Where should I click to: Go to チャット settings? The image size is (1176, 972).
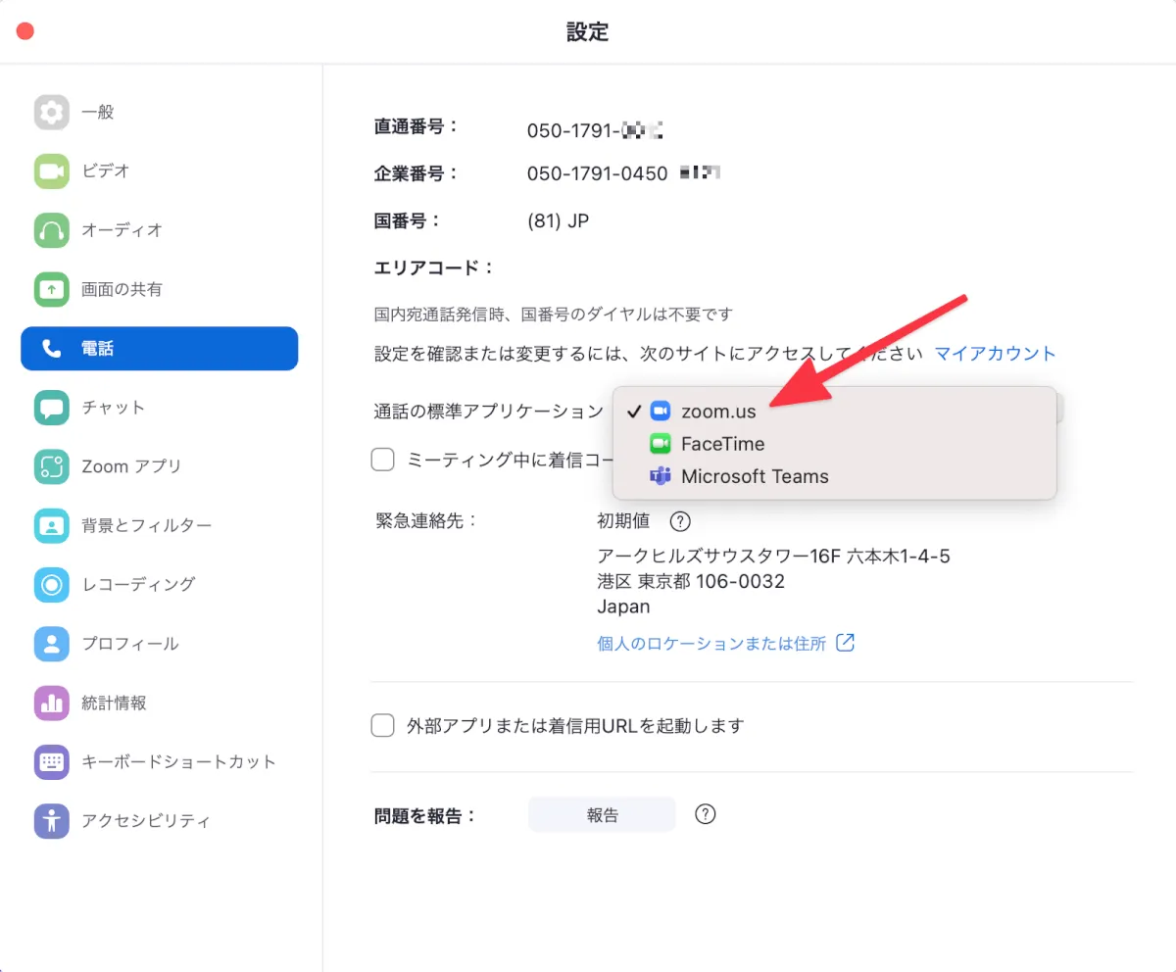(x=159, y=408)
